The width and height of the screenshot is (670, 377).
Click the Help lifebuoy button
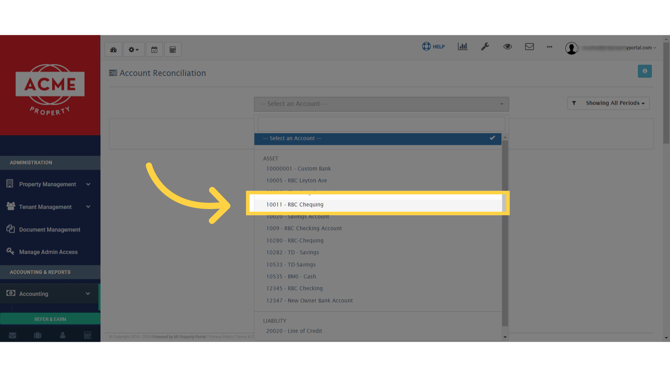[433, 46]
